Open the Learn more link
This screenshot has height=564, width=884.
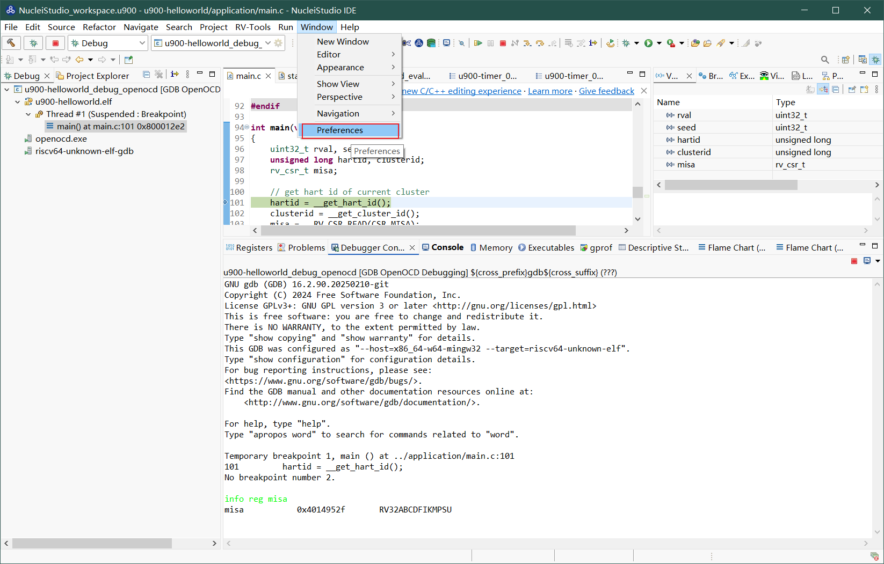(x=549, y=91)
